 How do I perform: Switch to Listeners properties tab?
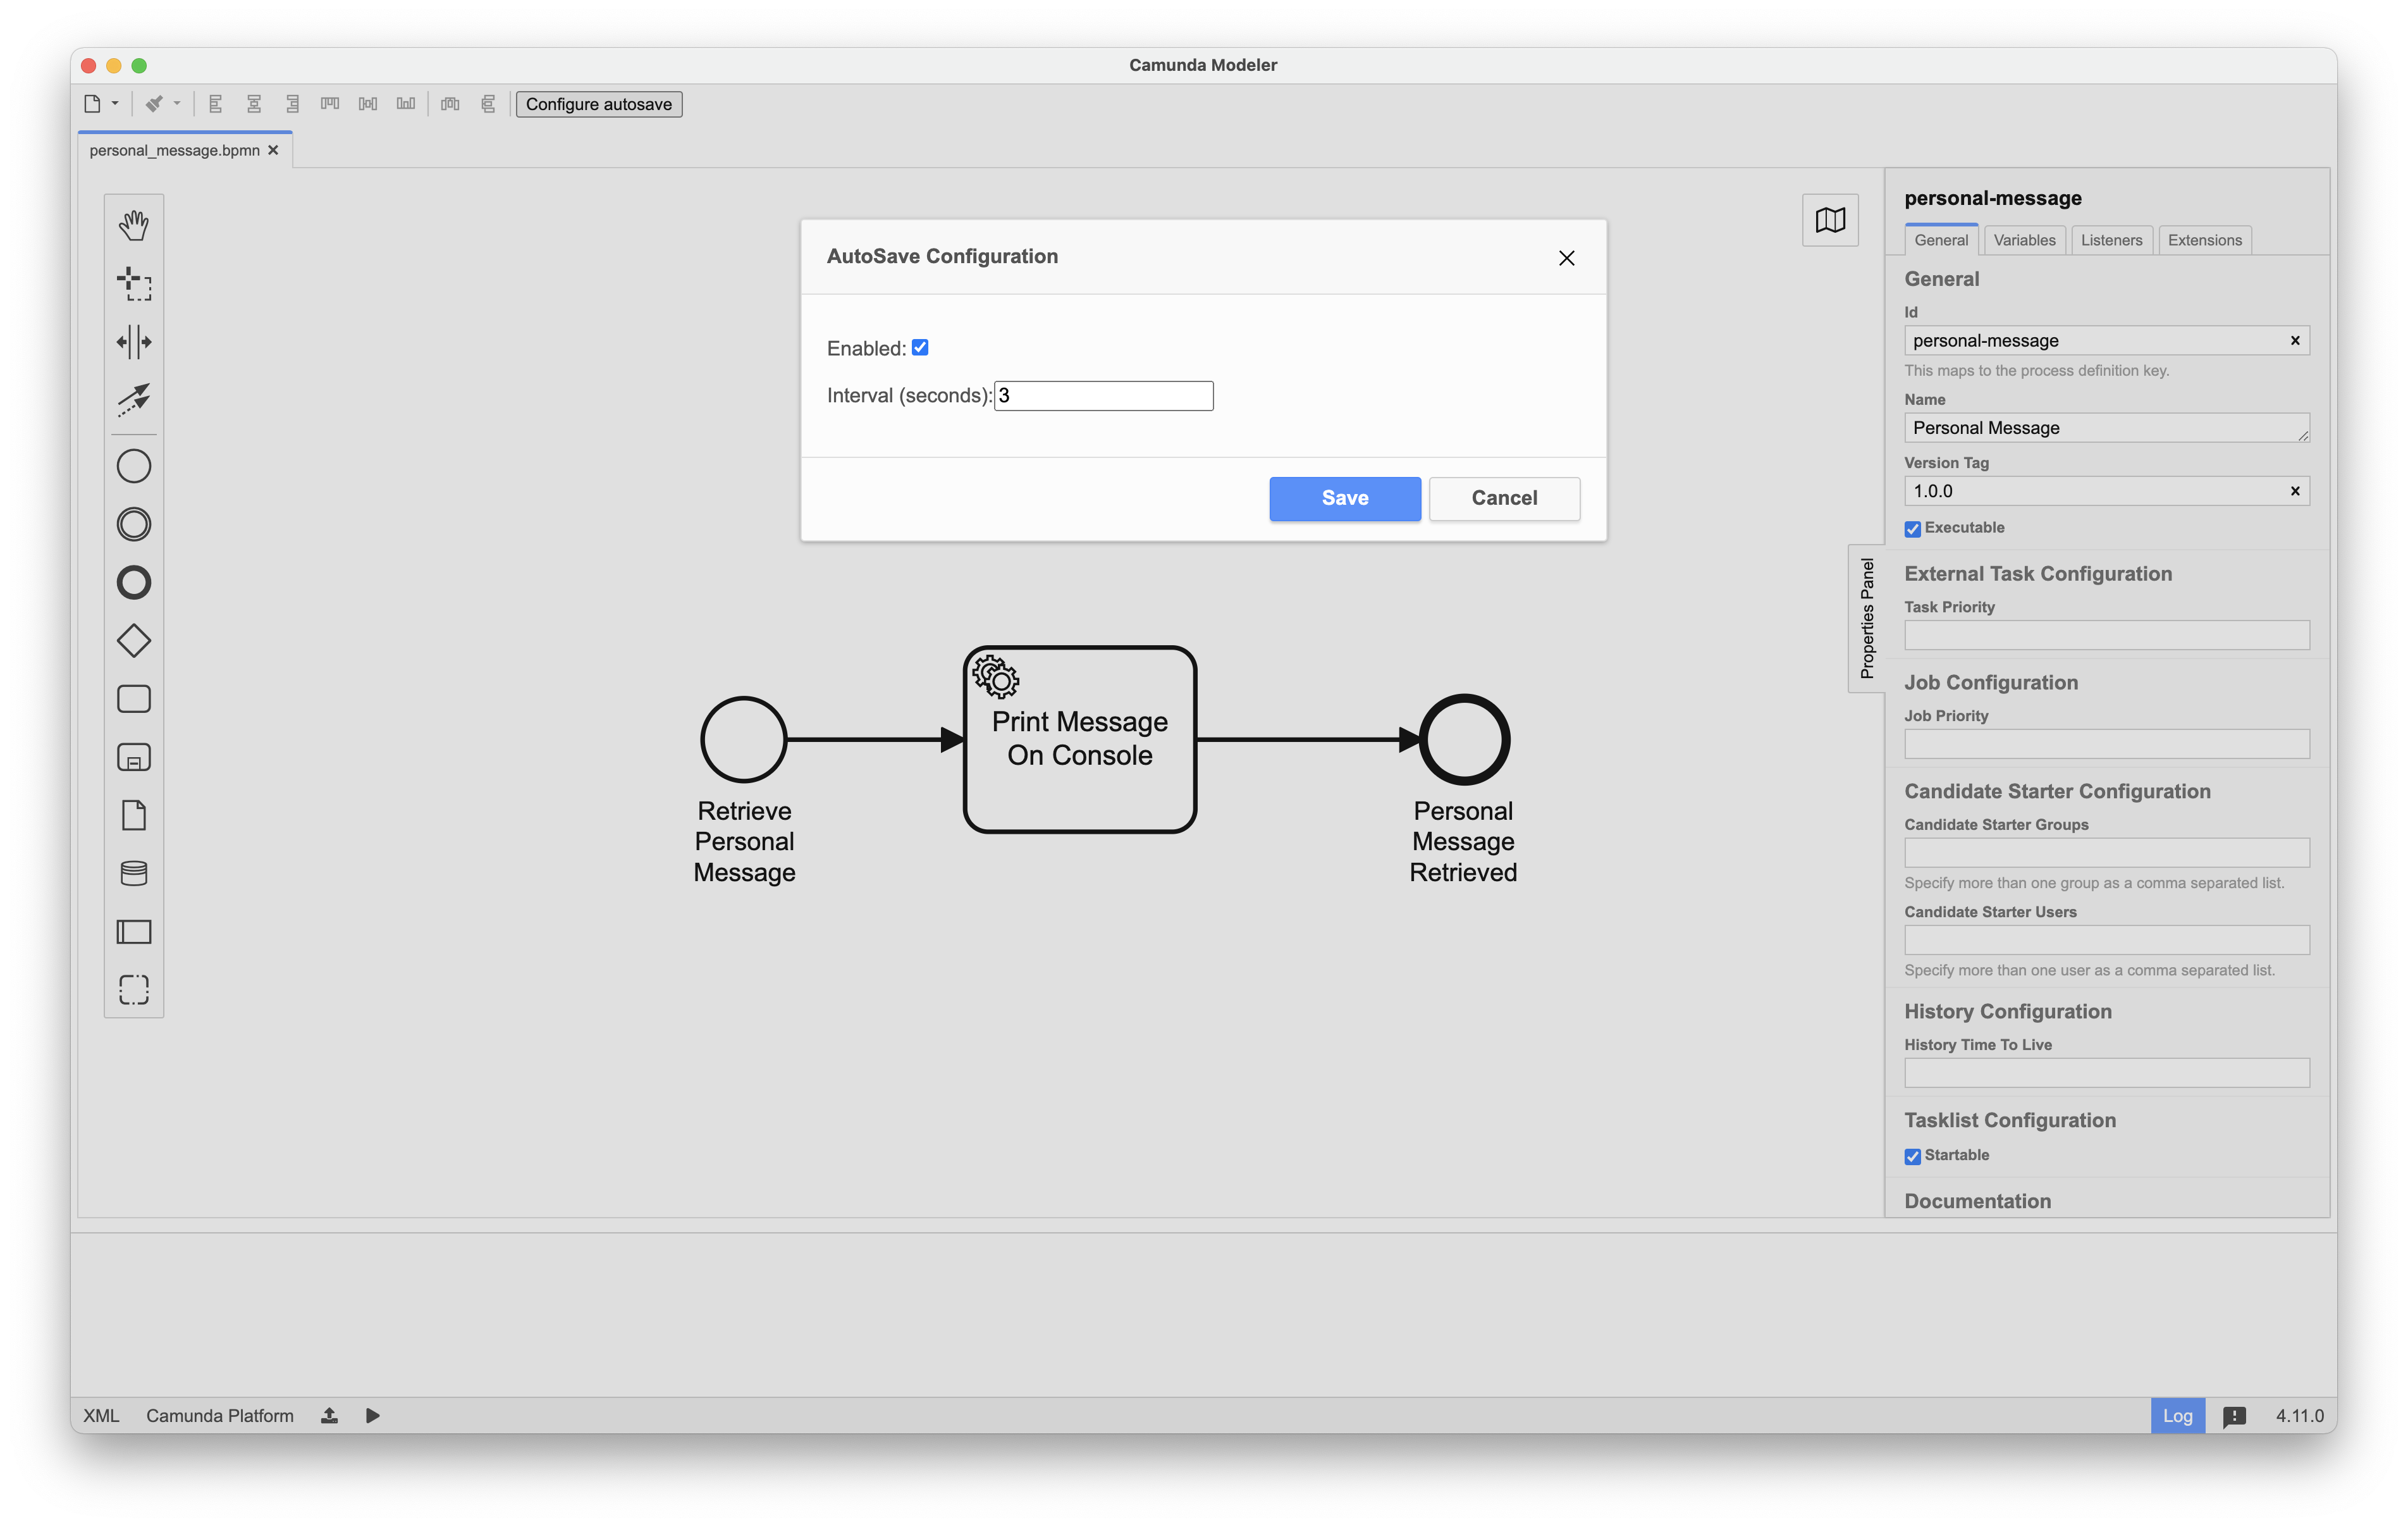(2111, 240)
